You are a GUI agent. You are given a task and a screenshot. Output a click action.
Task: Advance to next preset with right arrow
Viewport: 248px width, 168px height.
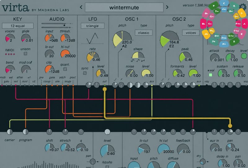point(167,7)
